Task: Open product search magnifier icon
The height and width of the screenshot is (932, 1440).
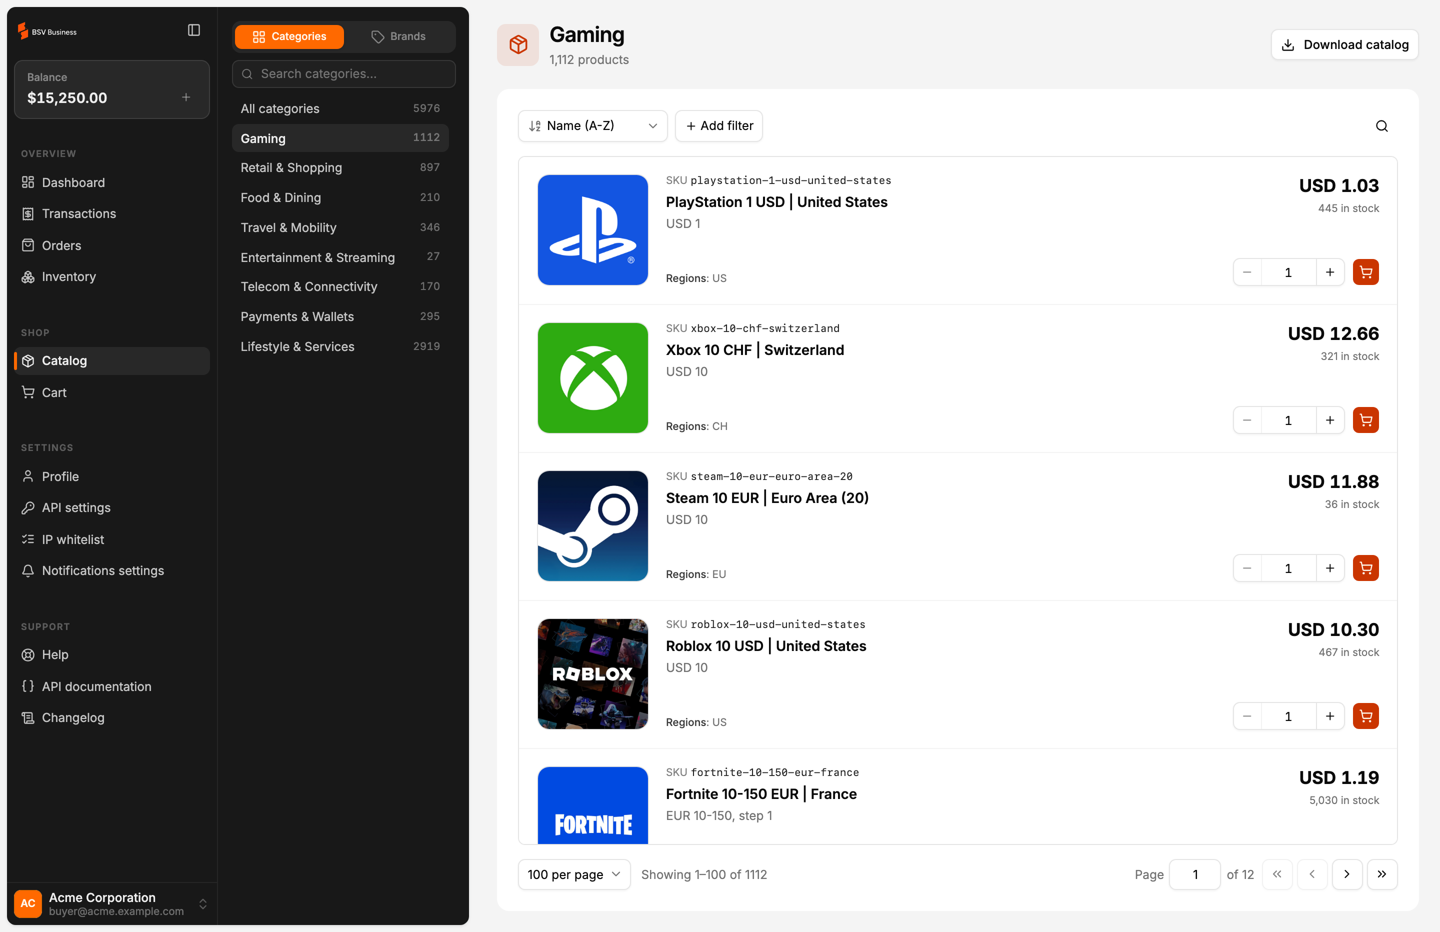Action: tap(1382, 126)
